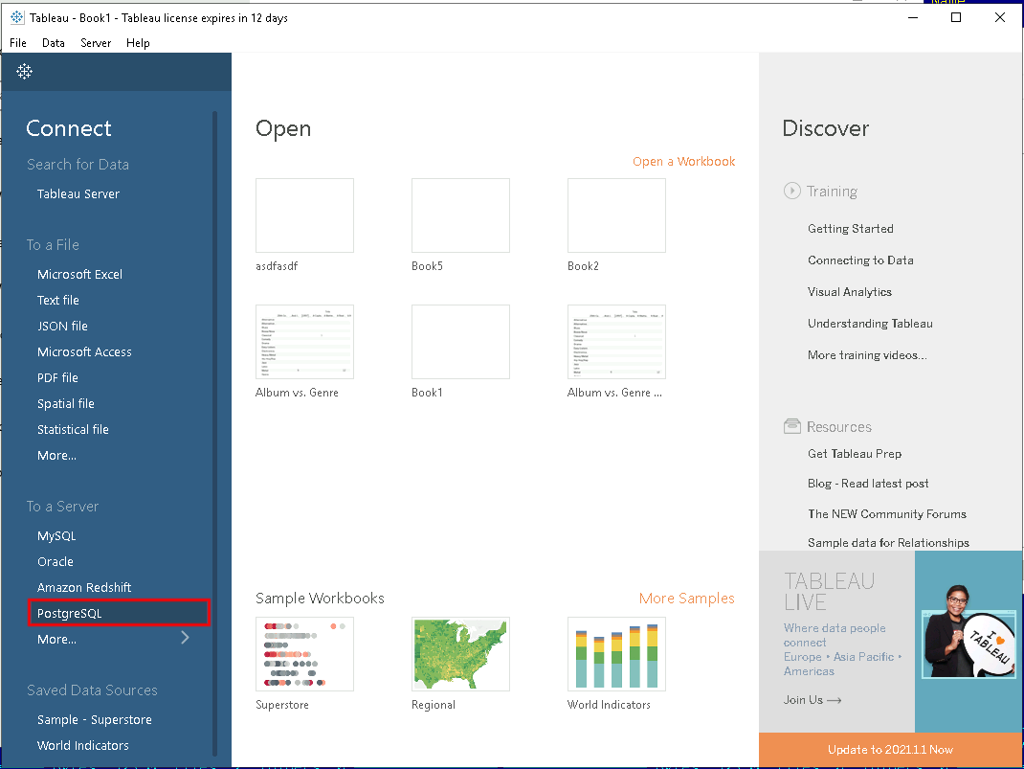This screenshot has height=769, width=1024.
Task: Click the Tableau logo icon in sidebar header
Action: [x=24, y=71]
